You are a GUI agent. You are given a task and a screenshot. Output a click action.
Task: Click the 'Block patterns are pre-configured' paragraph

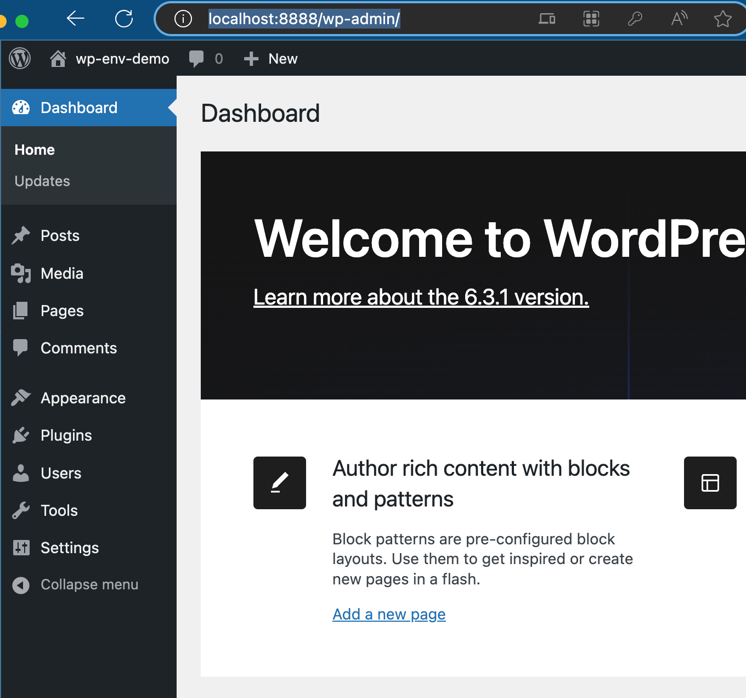[x=483, y=559]
